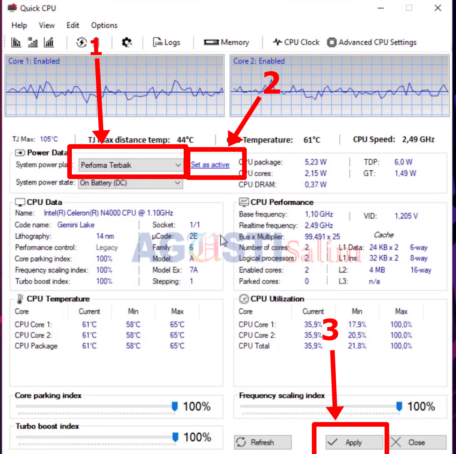This screenshot has height=454, width=456.
Task: Click the L1 Data value 24 KB x 2
Action: (x=384, y=248)
